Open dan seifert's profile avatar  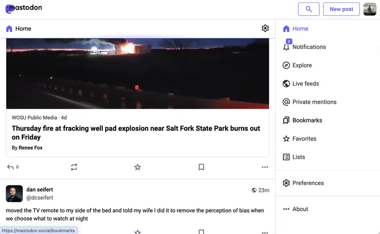pos(14,194)
